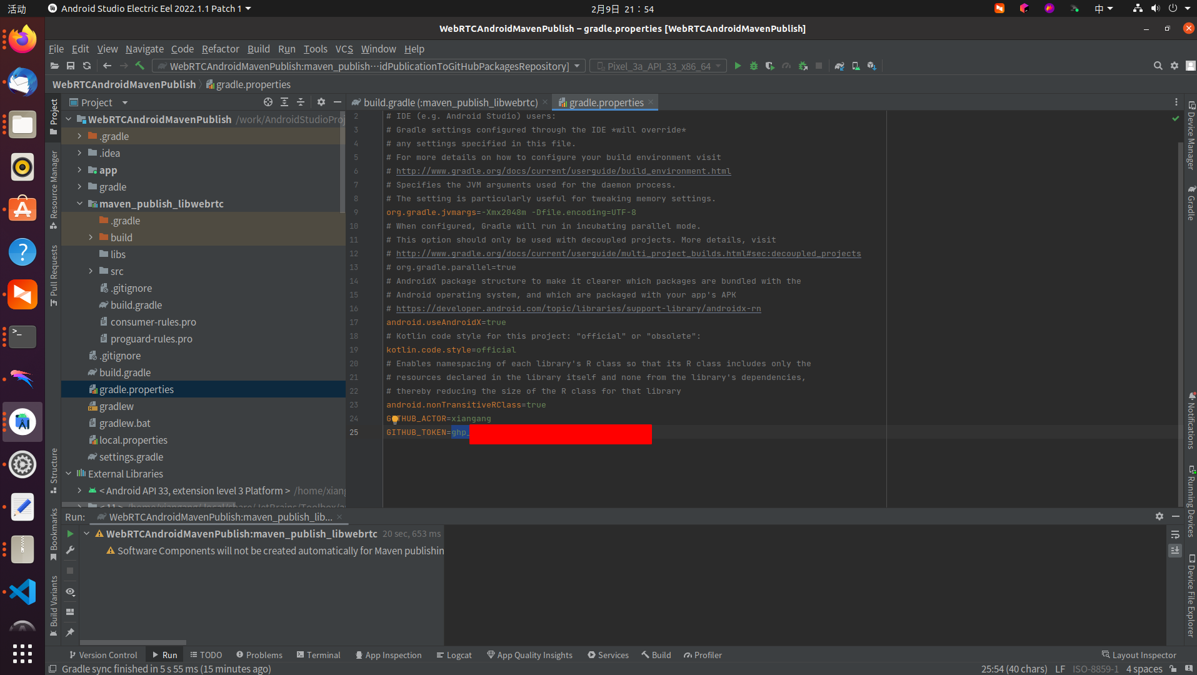Expand the app module folder
The image size is (1197, 675).
point(79,170)
